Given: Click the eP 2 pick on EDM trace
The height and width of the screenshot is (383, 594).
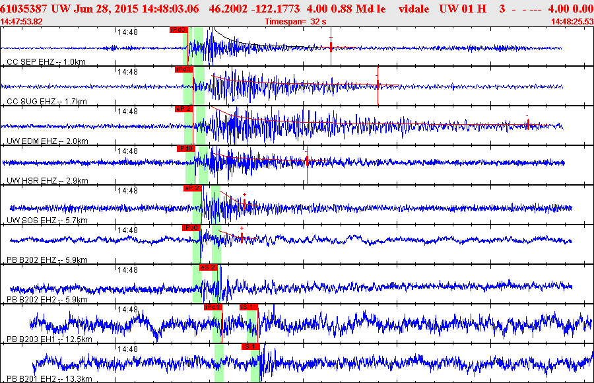Looking at the screenshot, I should [x=183, y=109].
